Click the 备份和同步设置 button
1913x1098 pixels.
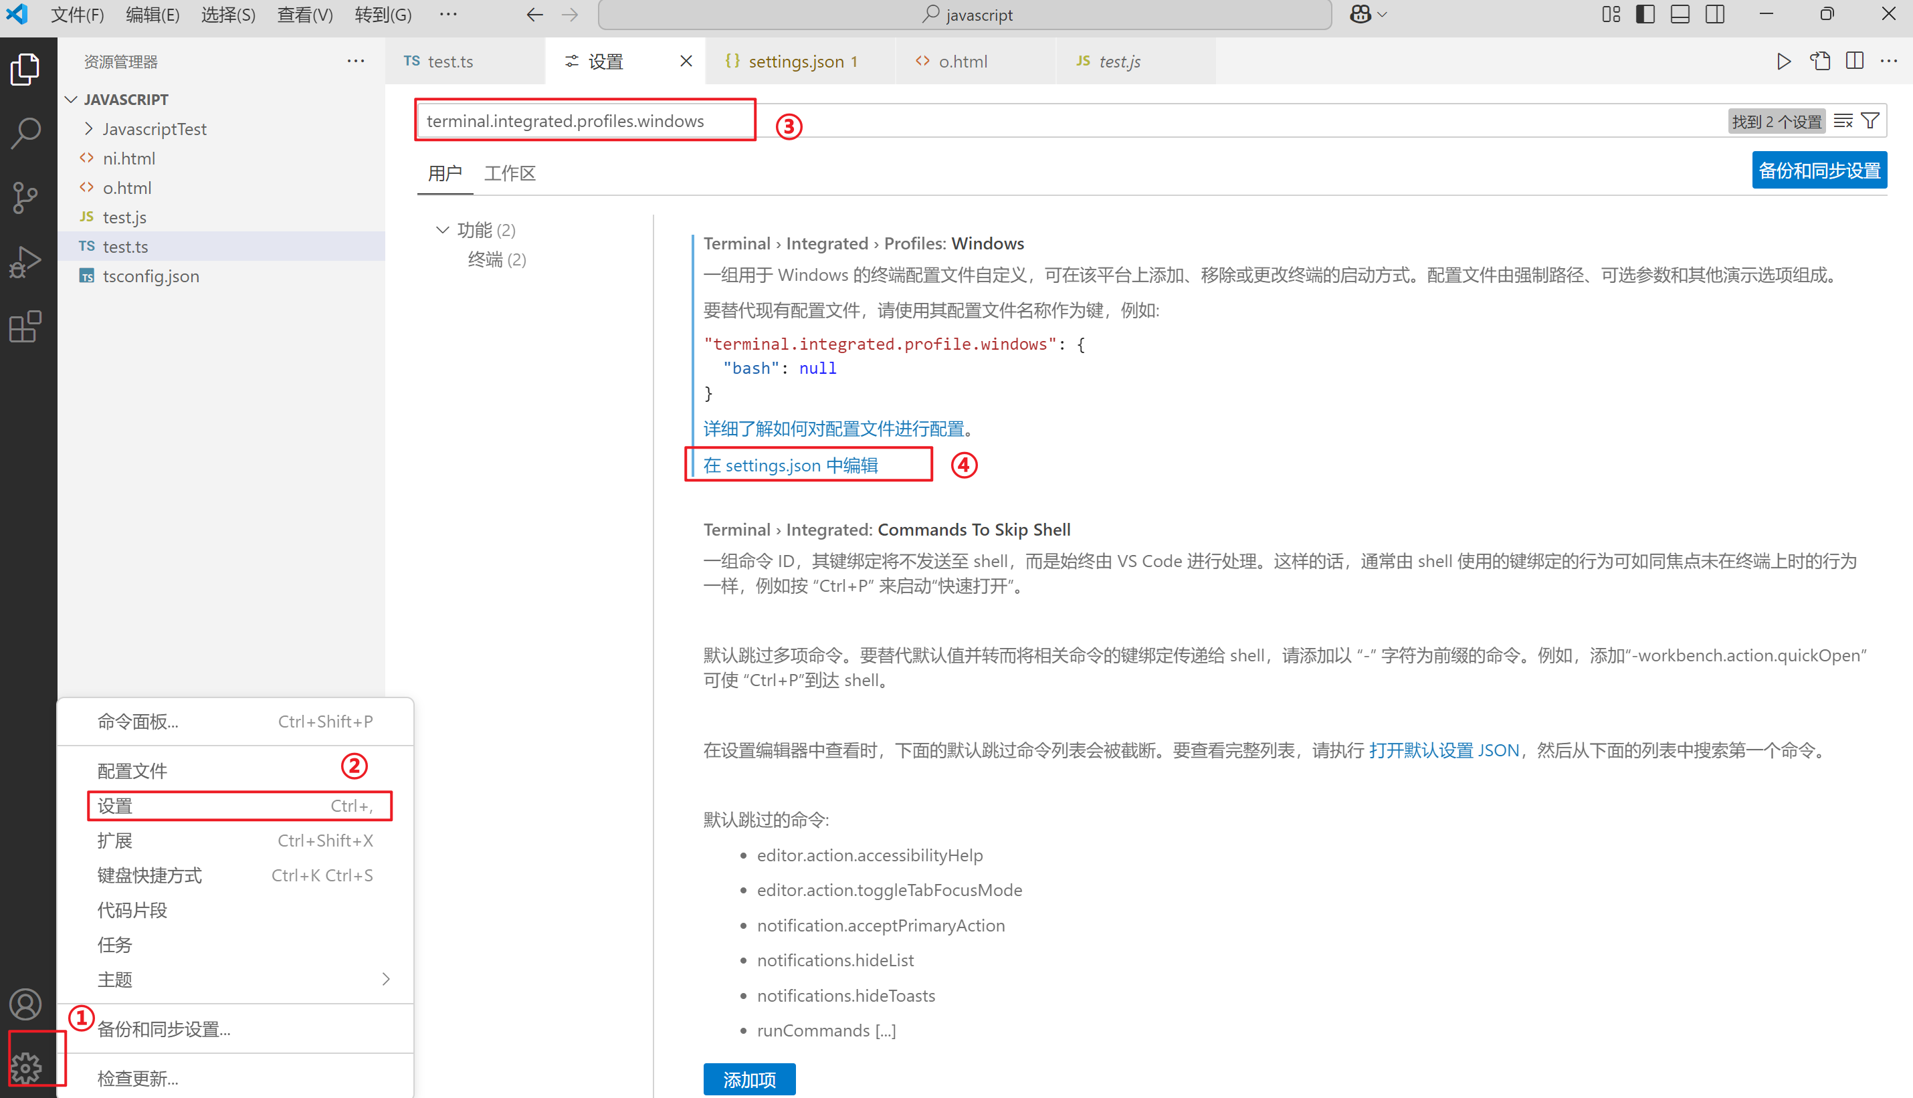(x=1819, y=171)
